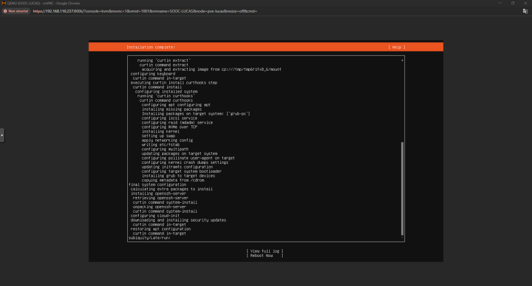Minimize the Chrome window

click(x=498, y=3)
